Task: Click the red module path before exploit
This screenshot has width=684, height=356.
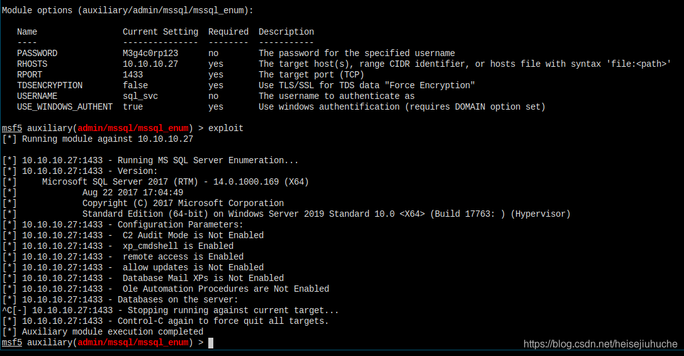Action: pyautogui.click(x=133, y=129)
